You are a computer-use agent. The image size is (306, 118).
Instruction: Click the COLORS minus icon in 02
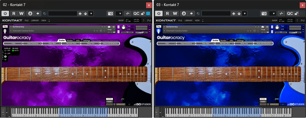coord(5,59)
